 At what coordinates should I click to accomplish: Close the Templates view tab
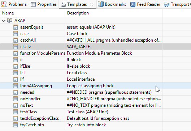(x=92, y=5)
